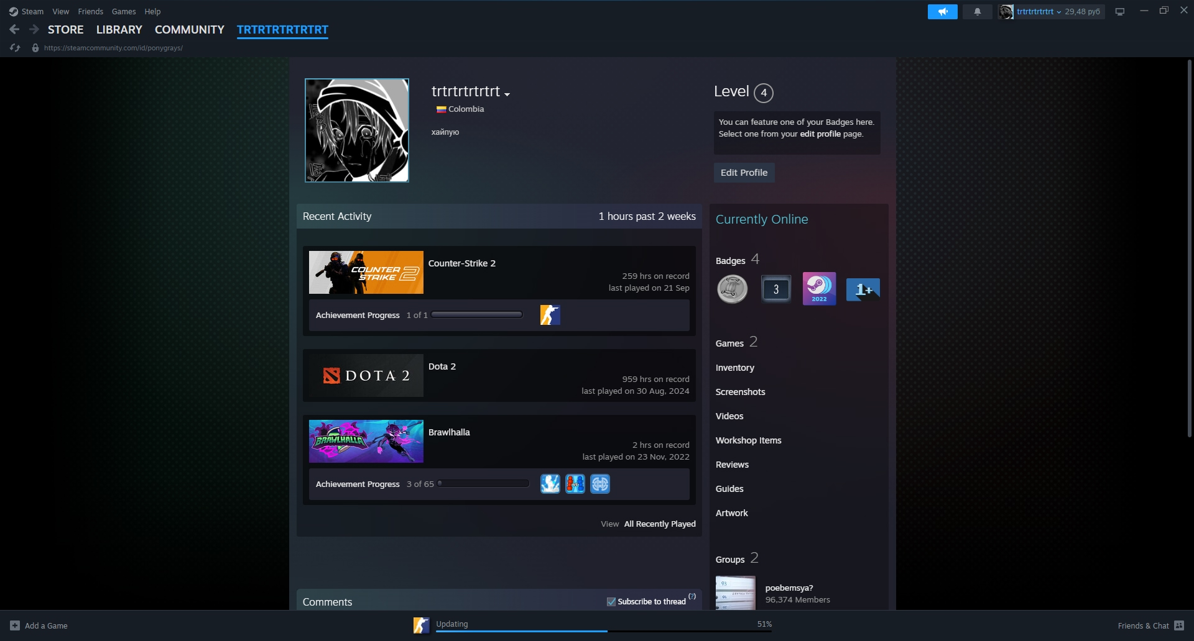This screenshot has width=1194, height=641.
Task: Click the page vertical scrollbar
Action: pos(1189,248)
